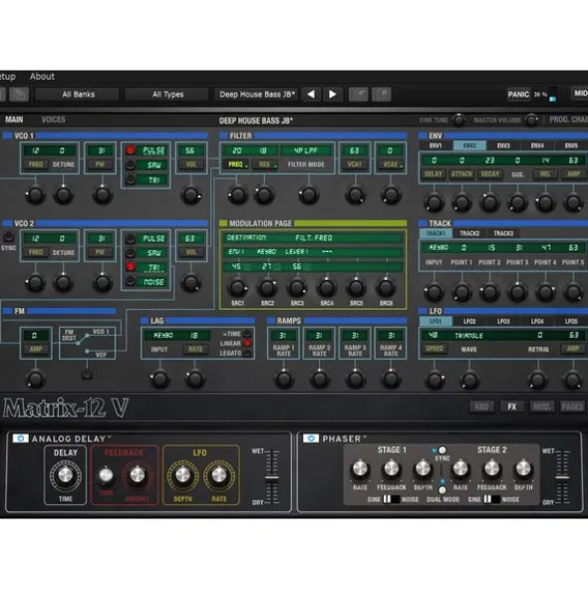Toggle the Phaser power button

pos(311,439)
